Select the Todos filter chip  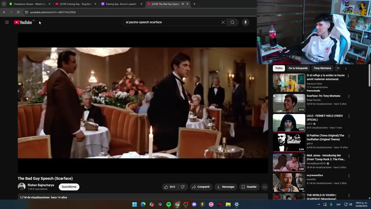pos(279,68)
